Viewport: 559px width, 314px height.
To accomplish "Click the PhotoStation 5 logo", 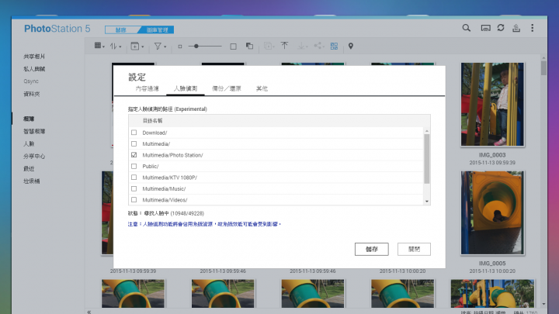I will [x=57, y=29].
